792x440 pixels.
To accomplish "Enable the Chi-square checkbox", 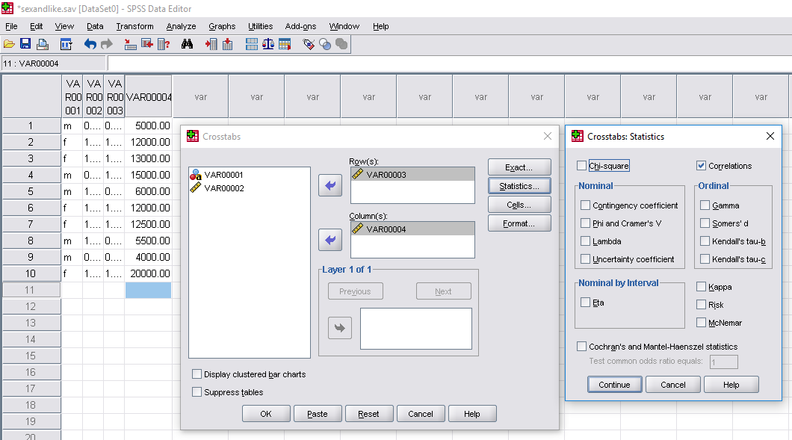I will [582, 166].
